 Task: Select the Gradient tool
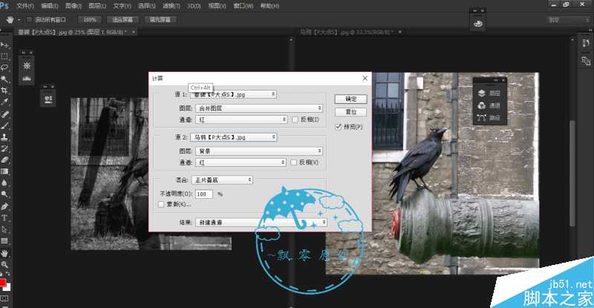pos(4,171)
